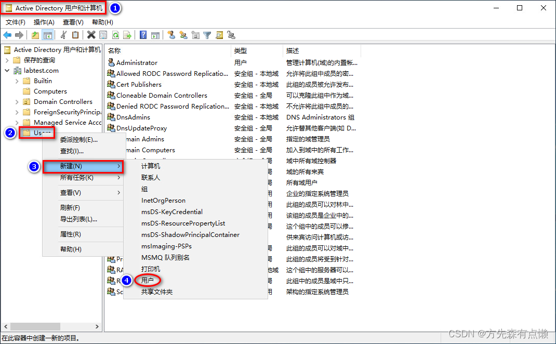Click the add to group toolbar icon
The image size is (556, 344).
tap(231, 35)
